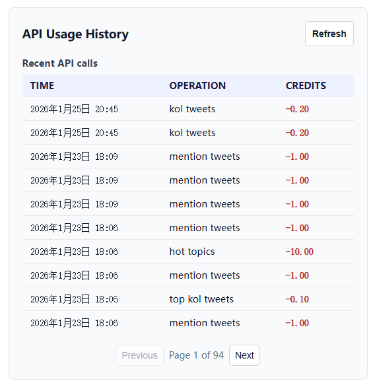The height and width of the screenshot is (385, 373).
Task: Click the timestamp beside hot topics
Action: (74, 252)
